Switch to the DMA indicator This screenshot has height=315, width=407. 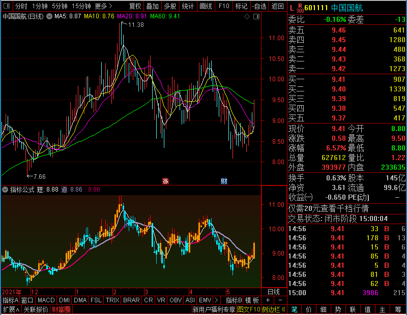coord(80,300)
